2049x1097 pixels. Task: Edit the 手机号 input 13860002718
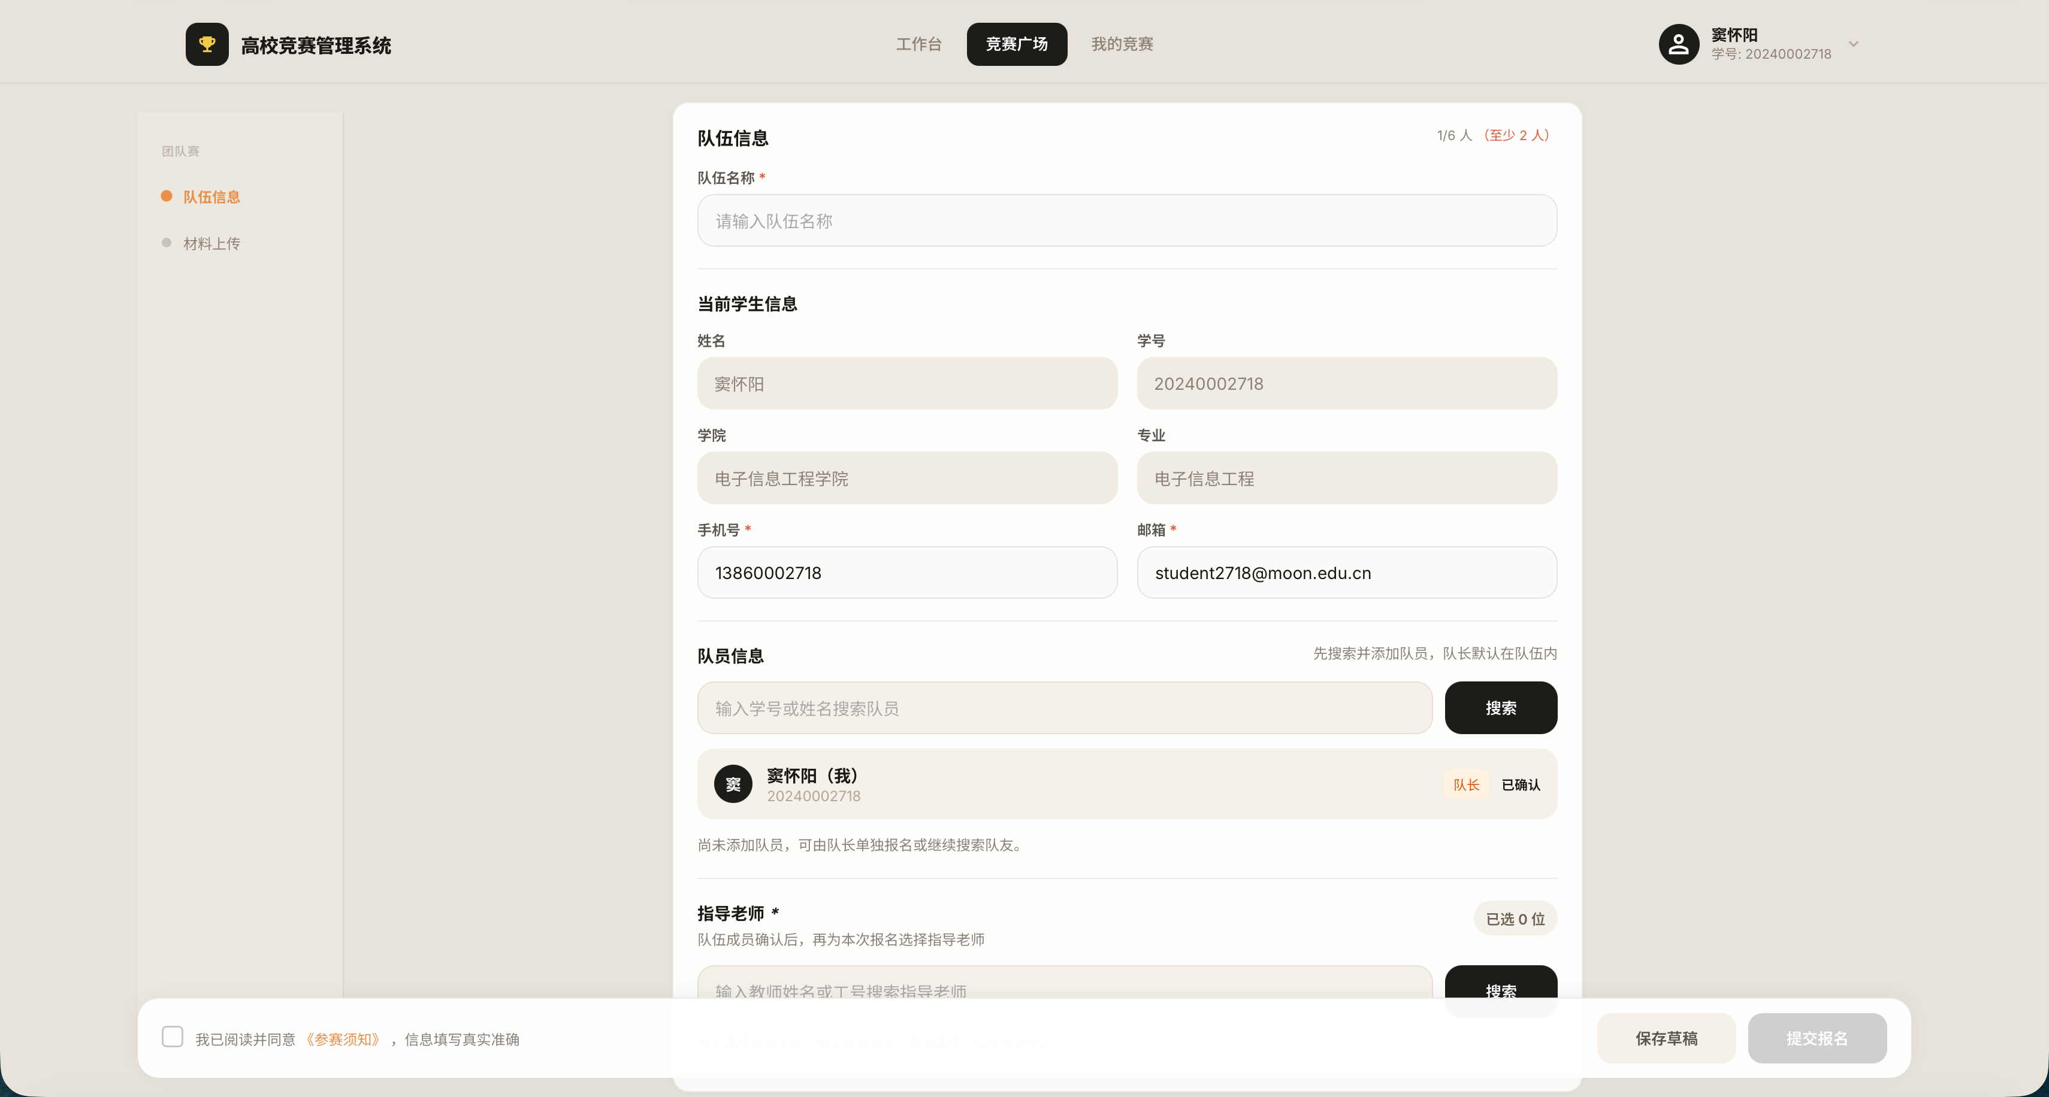point(907,573)
